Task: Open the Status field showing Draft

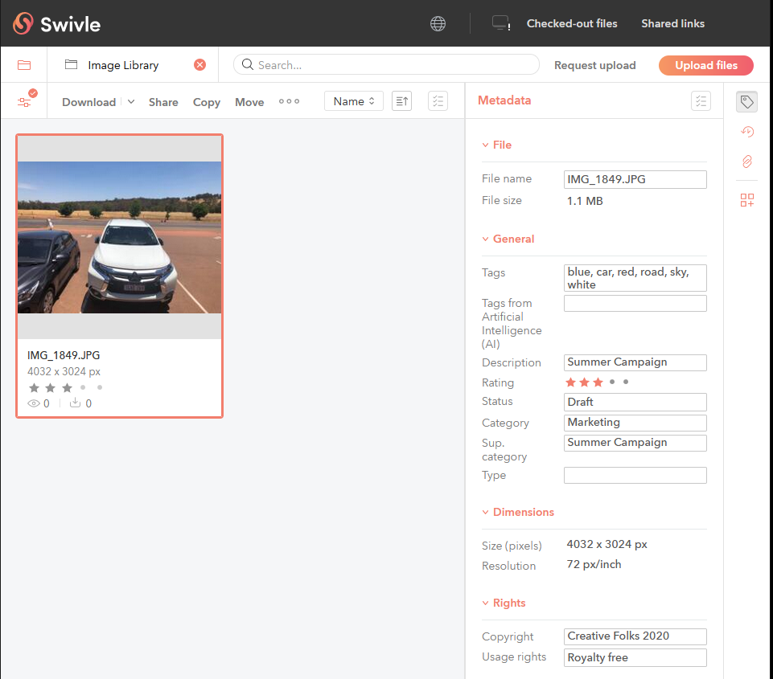Action: click(635, 403)
